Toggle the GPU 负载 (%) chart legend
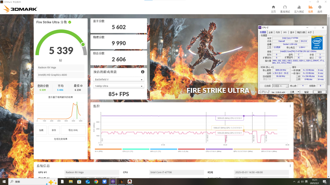330x185 pixels. [192, 150]
